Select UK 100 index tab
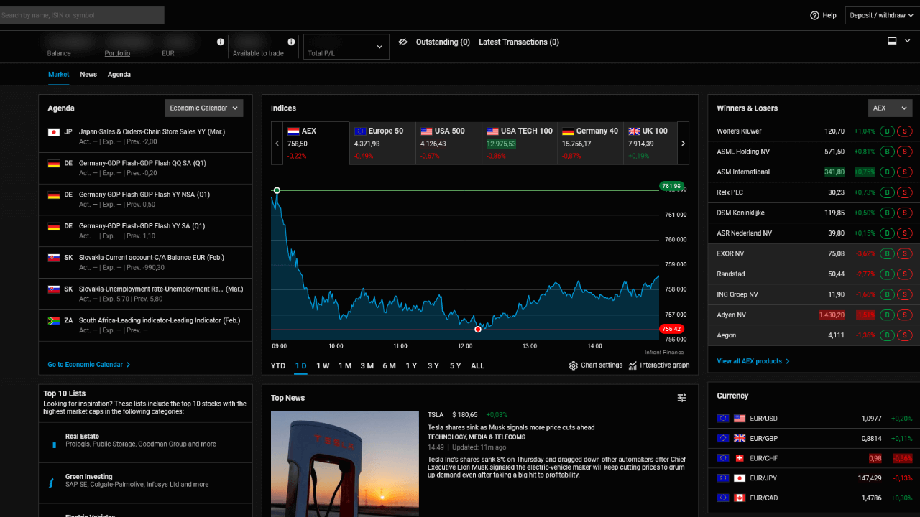The image size is (920, 517). [650, 143]
